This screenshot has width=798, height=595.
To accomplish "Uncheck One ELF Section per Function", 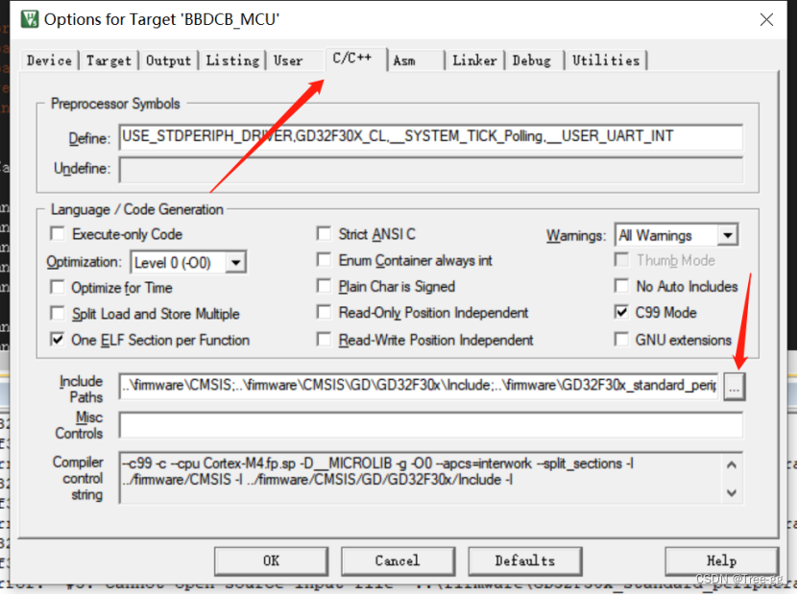I will (x=58, y=339).
